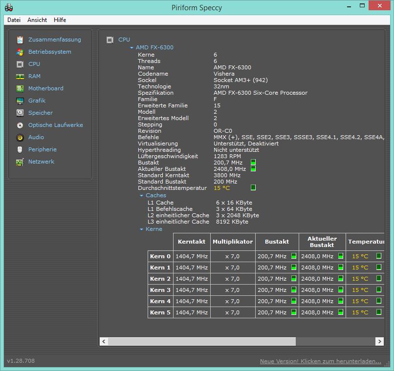Click graph icon next to Durchschnittstemperatur 15 °C
The width and height of the screenshot is (394, 371).
(253, 187)
